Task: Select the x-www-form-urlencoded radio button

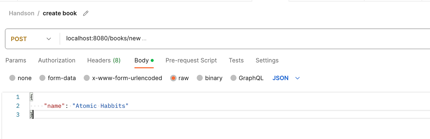Action: (x=87, y=78)
